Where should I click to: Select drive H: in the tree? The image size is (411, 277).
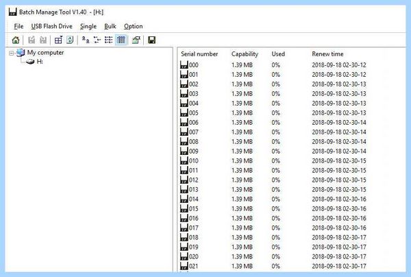[40, 62]
